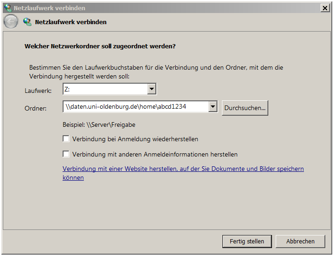Click the bold Netzlaufwerk verbinden header label

pyautogui.click(x=71, y=22)
